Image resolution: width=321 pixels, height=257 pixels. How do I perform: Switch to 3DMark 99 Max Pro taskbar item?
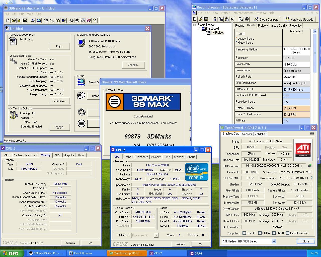click(47, 253)
